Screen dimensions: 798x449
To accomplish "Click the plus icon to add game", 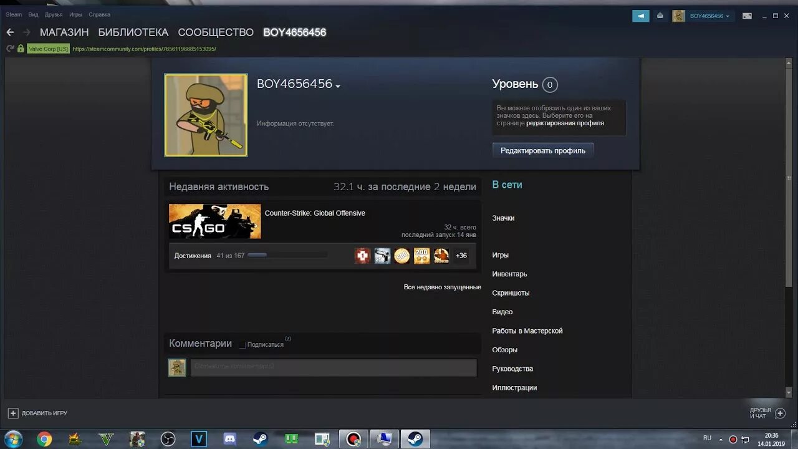I will tap(13, 413).
